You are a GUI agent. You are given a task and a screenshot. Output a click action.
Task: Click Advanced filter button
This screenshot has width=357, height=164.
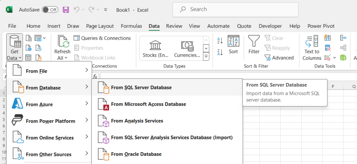[279, 58]
